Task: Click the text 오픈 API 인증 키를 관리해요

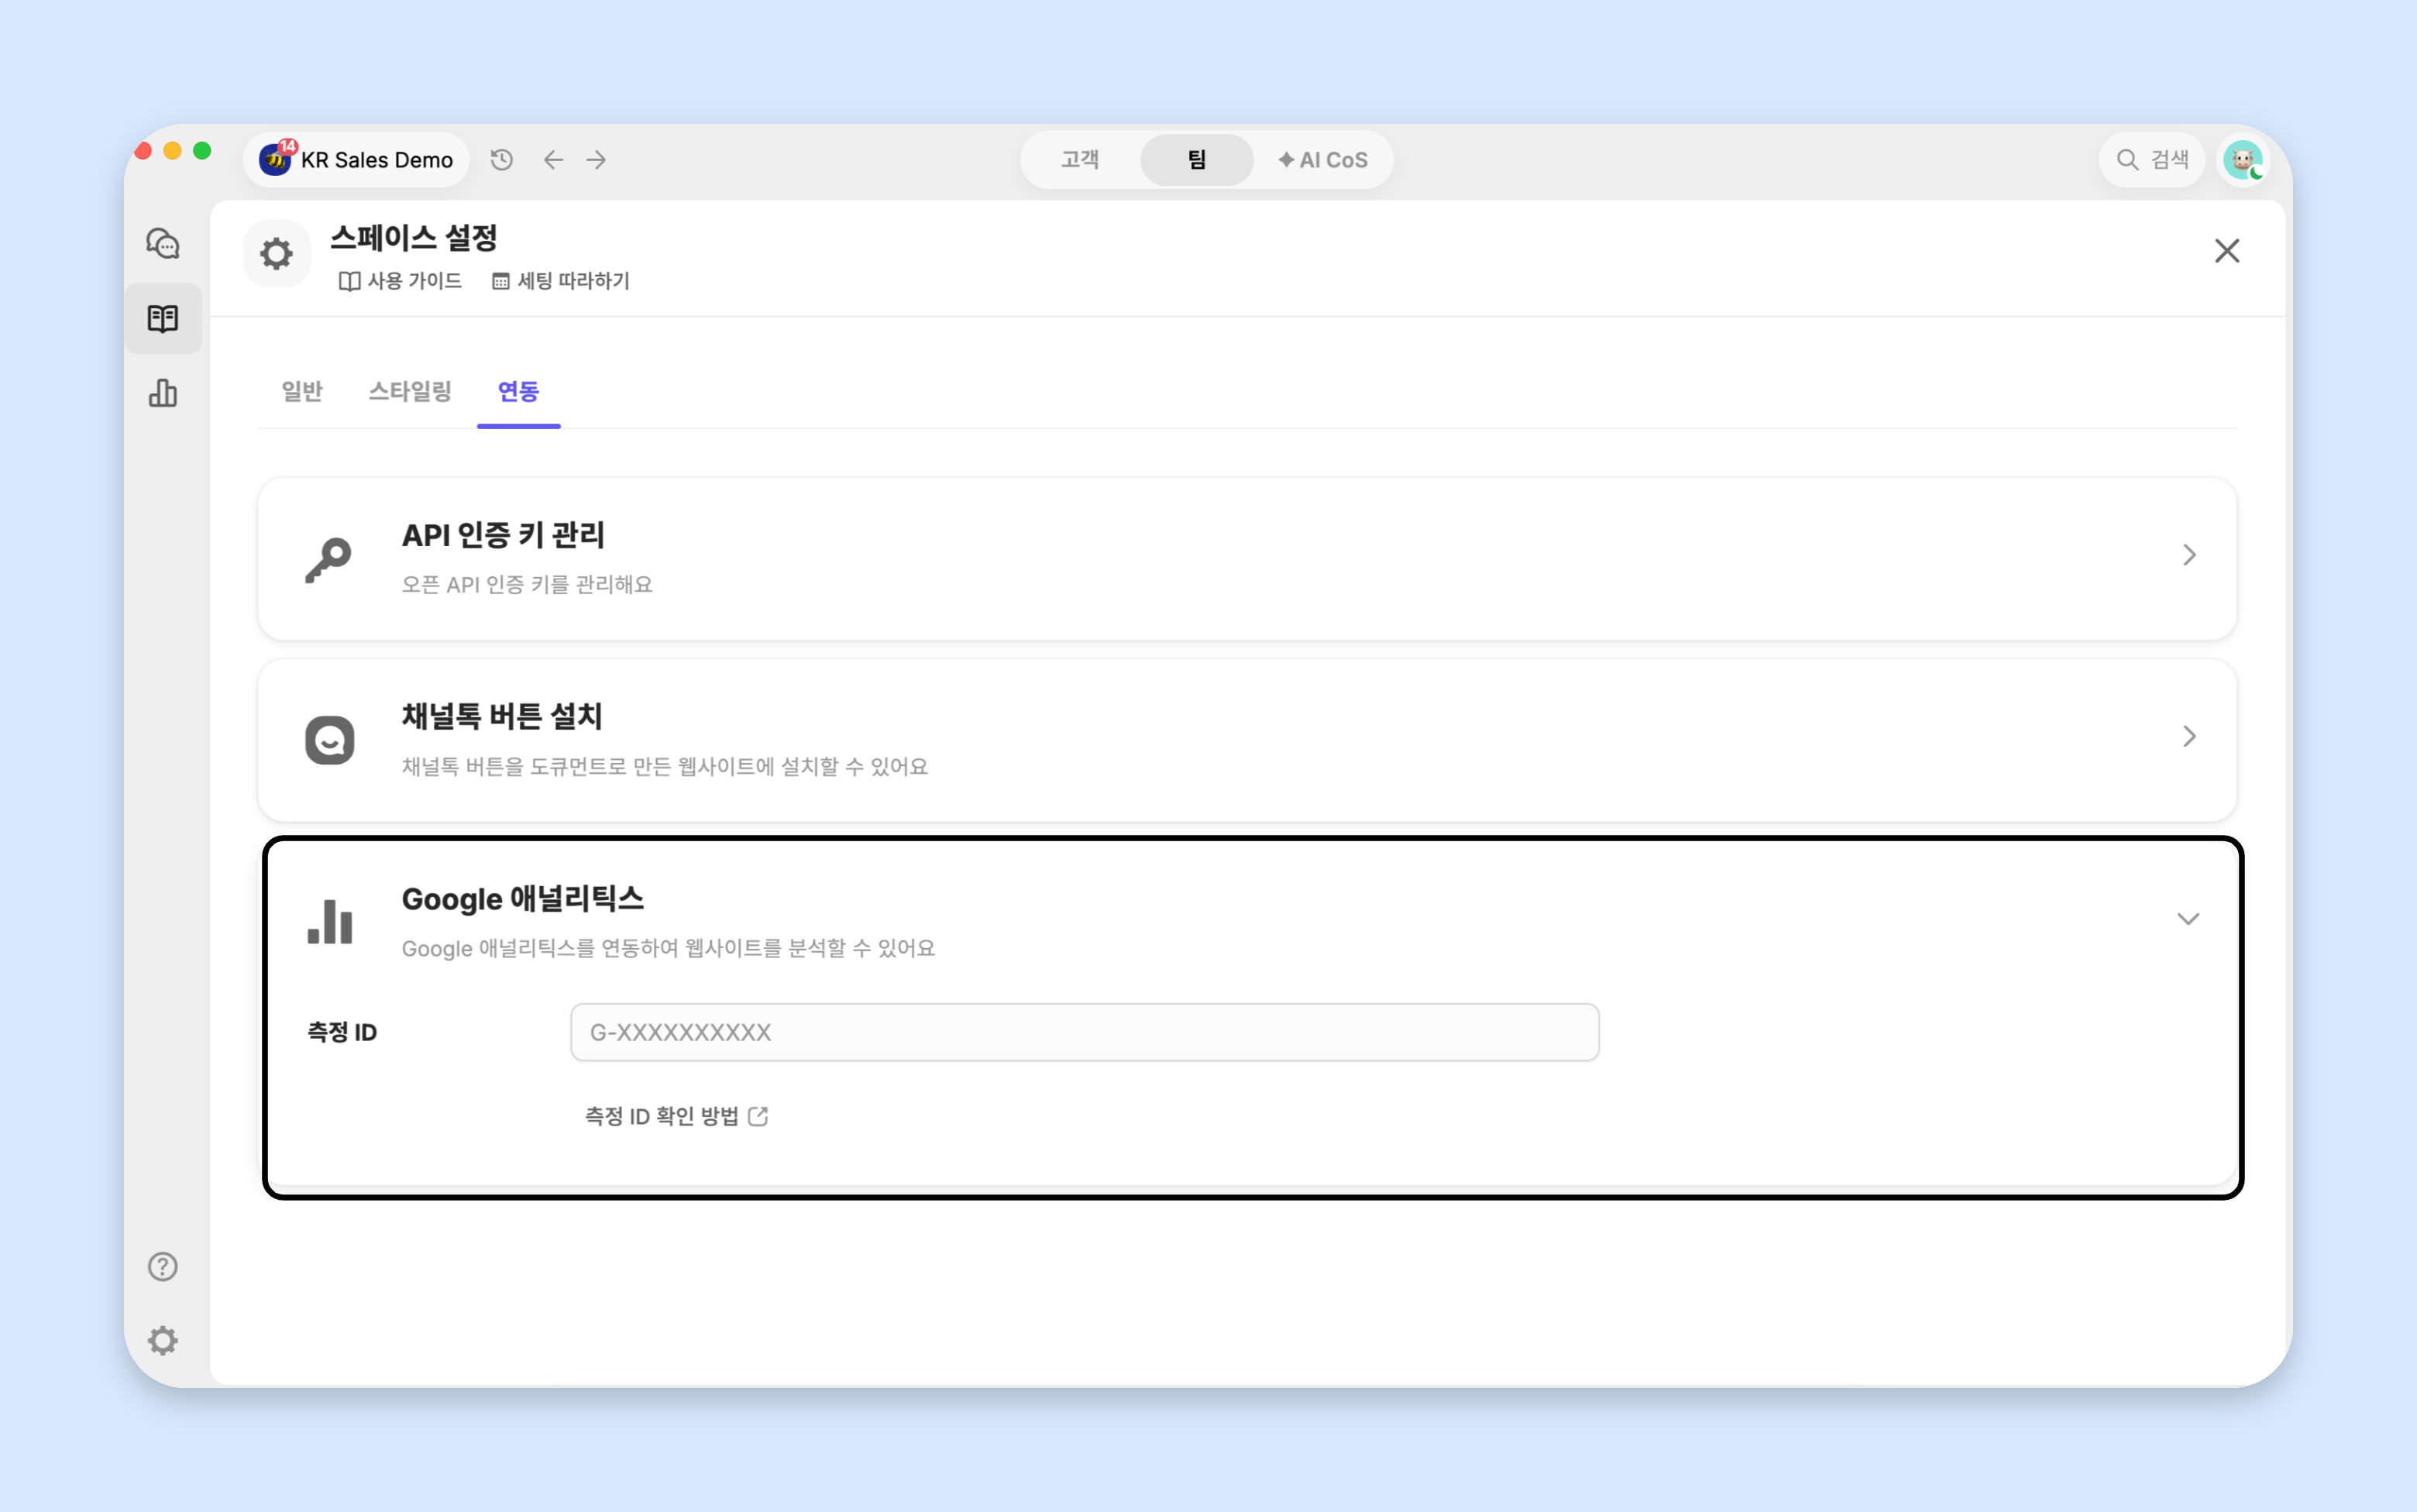Action: [527, 584]
